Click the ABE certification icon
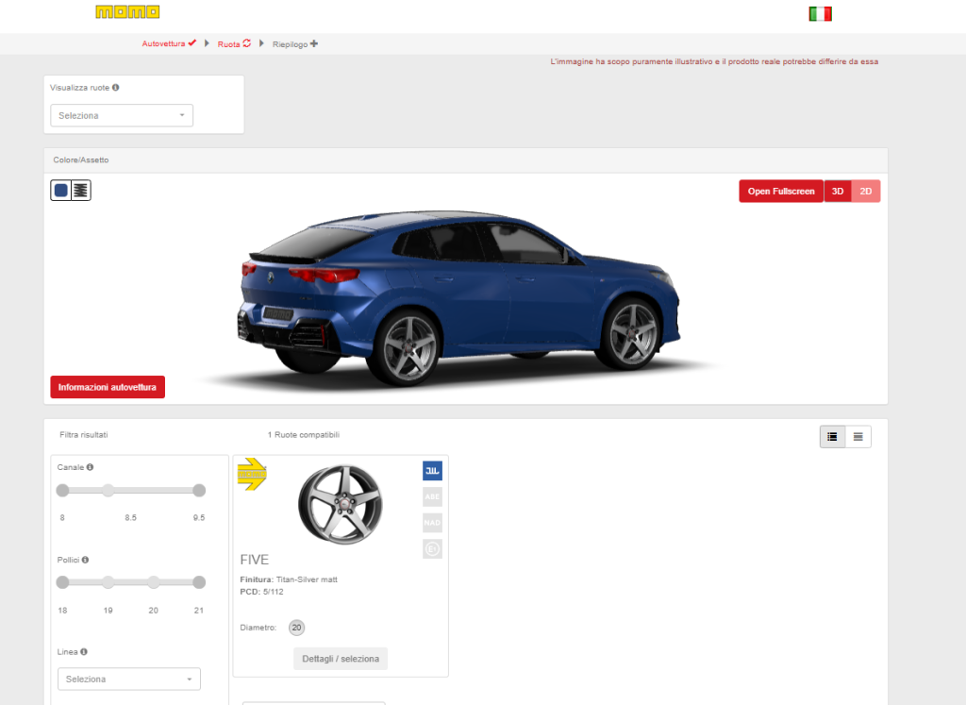966x705 pixels. coord(432,496)
